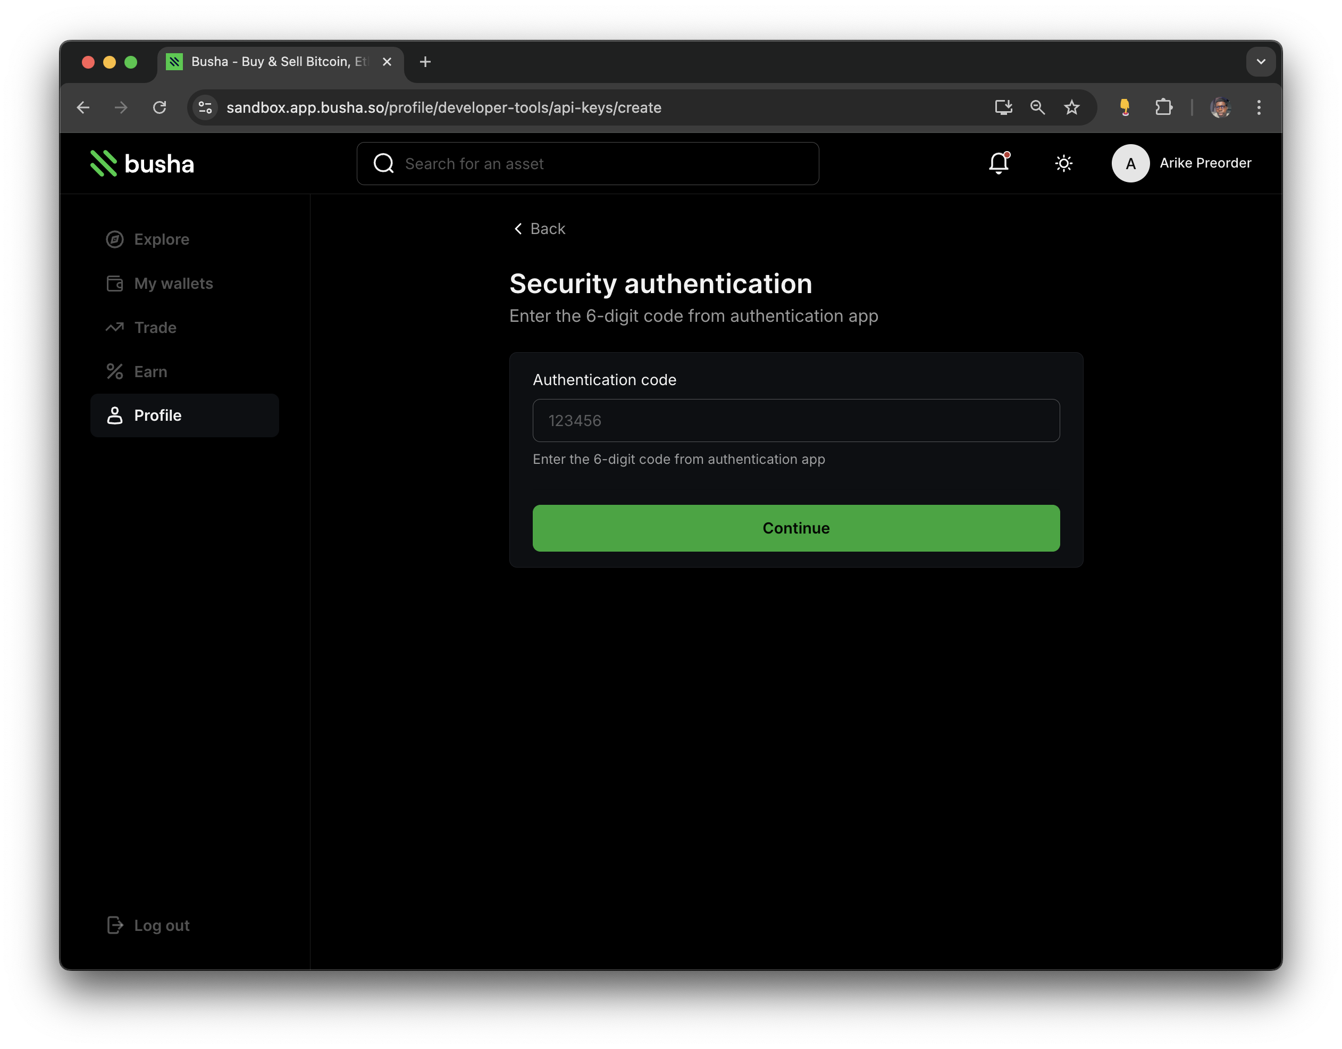Click the authentication code input field
1342x1049 pixels.
[x=795, y=421]
